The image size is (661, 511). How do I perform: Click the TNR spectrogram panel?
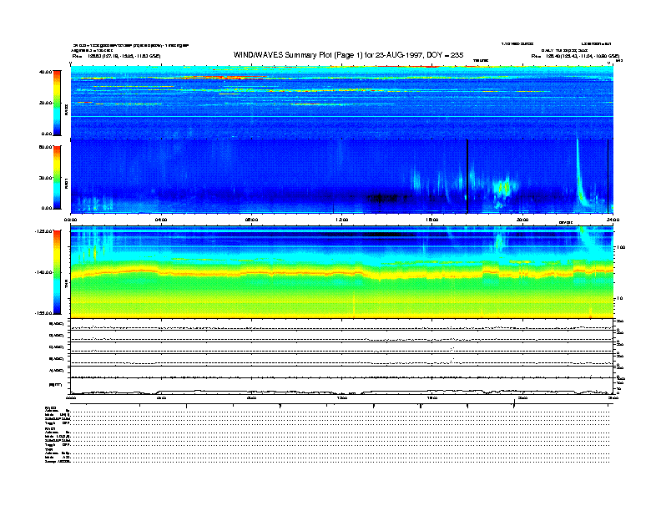(x=342, y=272)
